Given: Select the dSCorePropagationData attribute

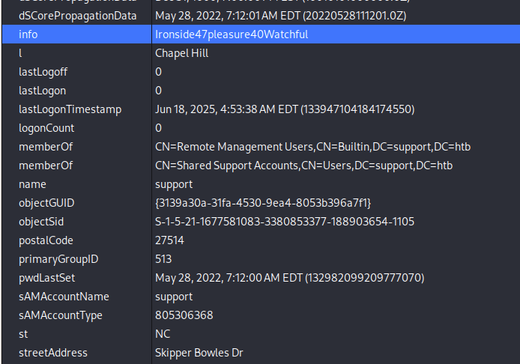Looking at the screenshot, I should click(78, 16).
